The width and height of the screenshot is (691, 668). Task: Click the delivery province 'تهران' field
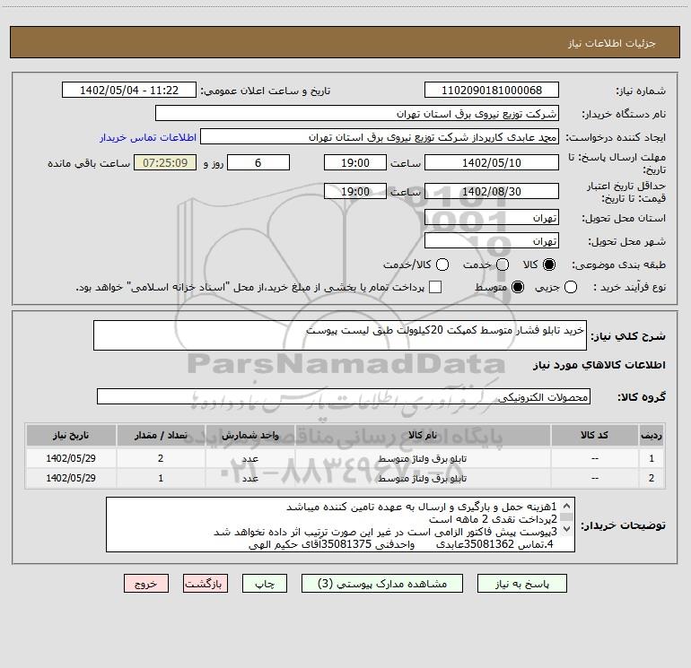click(492, 218)
